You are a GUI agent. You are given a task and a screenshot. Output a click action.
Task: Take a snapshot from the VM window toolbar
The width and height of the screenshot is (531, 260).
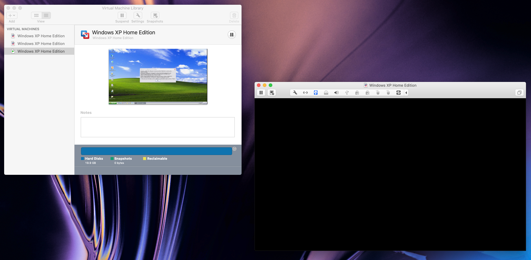coord(272,93)
